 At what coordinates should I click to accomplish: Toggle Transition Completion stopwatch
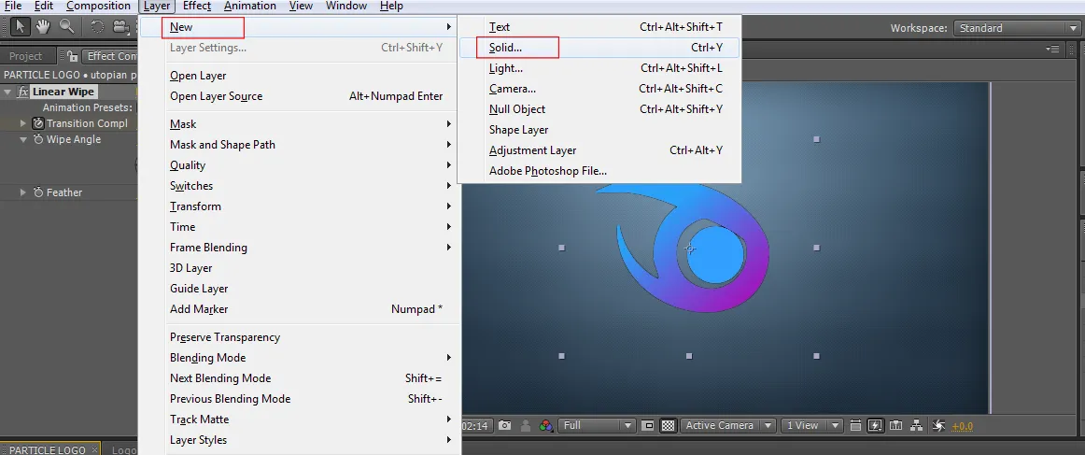(39, 123)
